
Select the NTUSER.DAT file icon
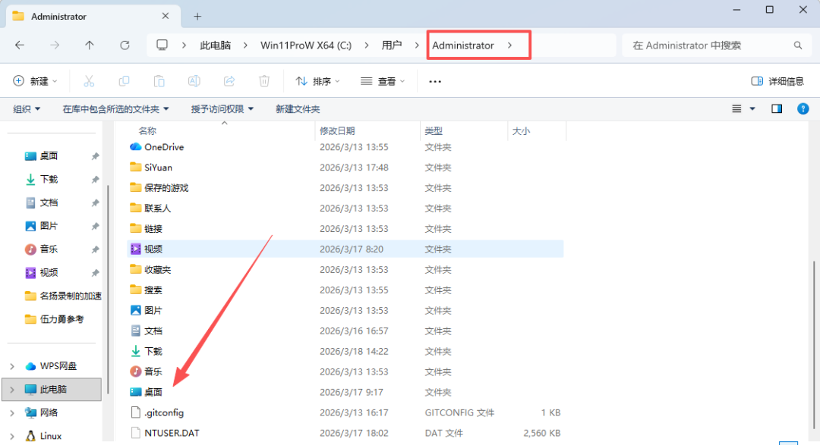(135, 433)
